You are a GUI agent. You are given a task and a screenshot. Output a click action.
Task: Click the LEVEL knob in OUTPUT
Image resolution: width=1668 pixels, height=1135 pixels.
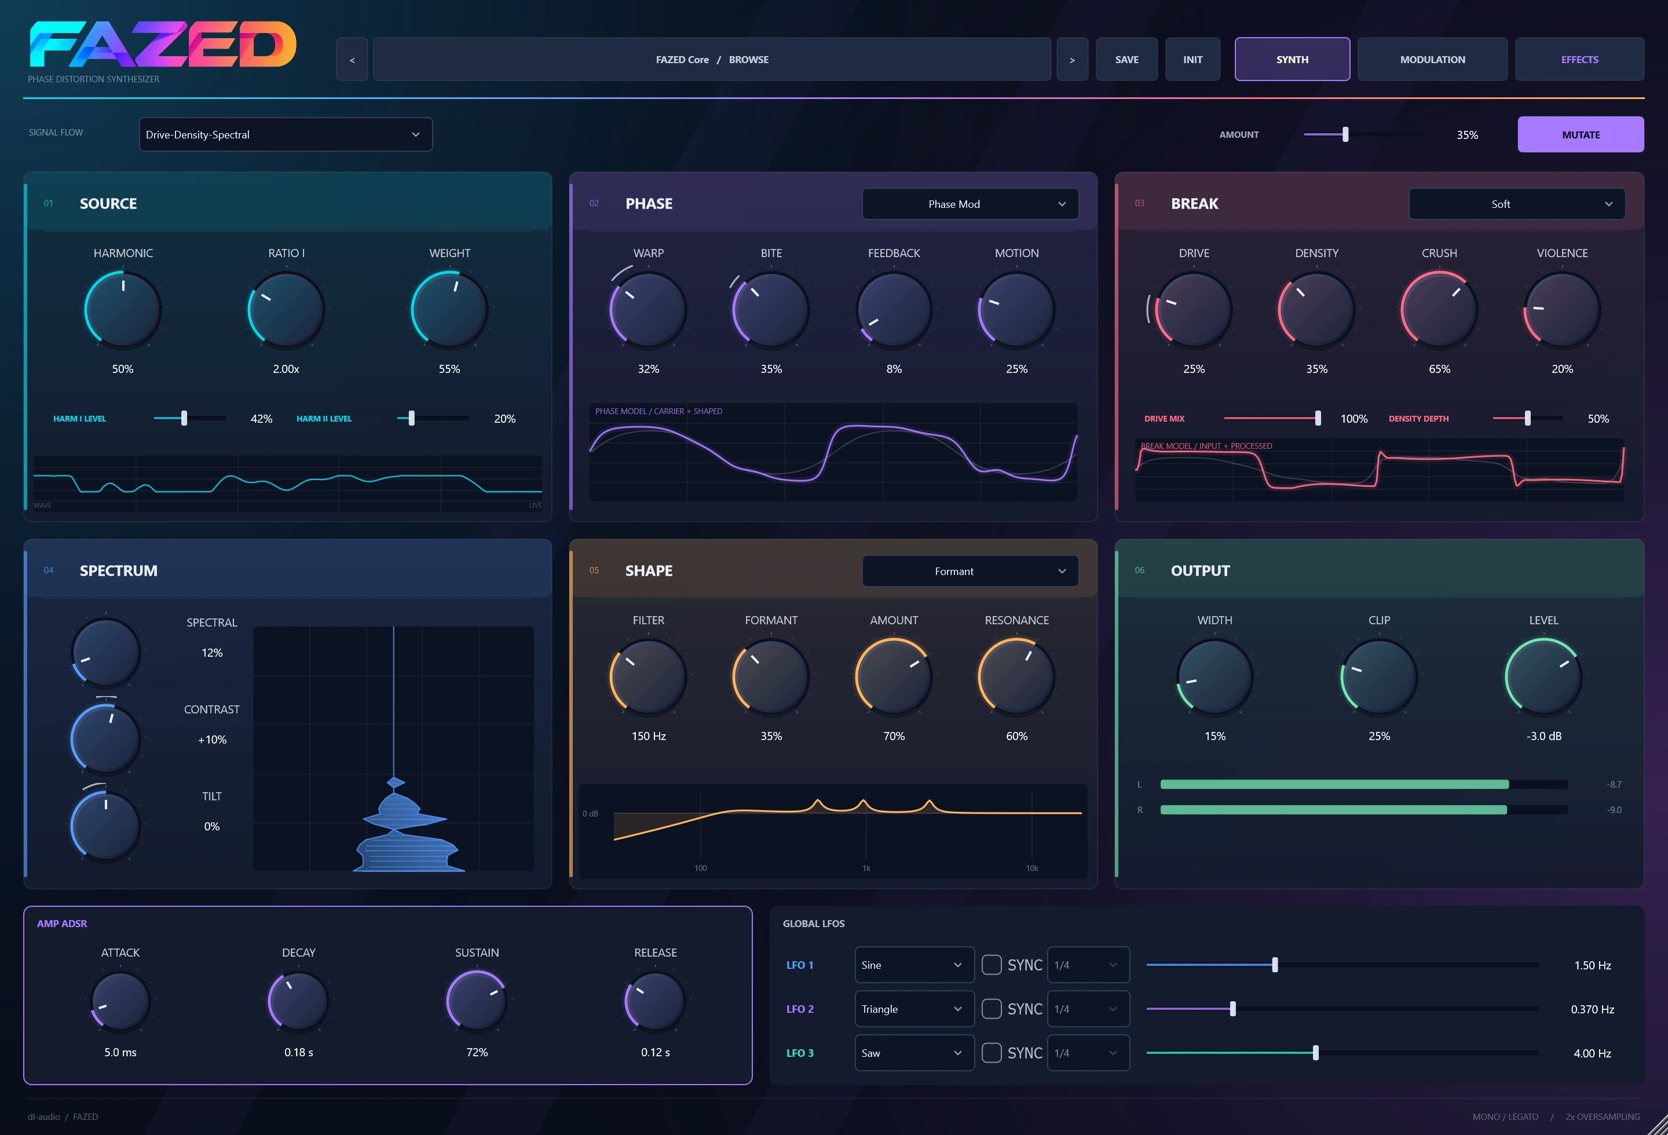click(x=1543, y=676)
